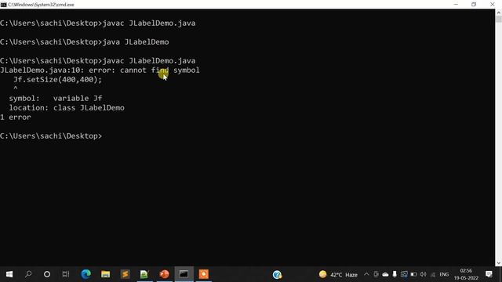Open orange recorder app on taskbar

(x=204, y=274)
